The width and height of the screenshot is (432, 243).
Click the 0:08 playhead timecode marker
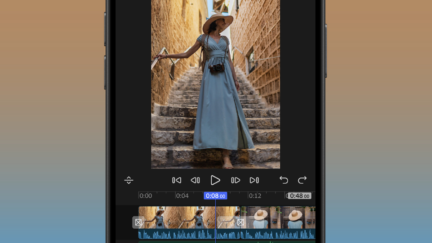(x=215, y=196)
